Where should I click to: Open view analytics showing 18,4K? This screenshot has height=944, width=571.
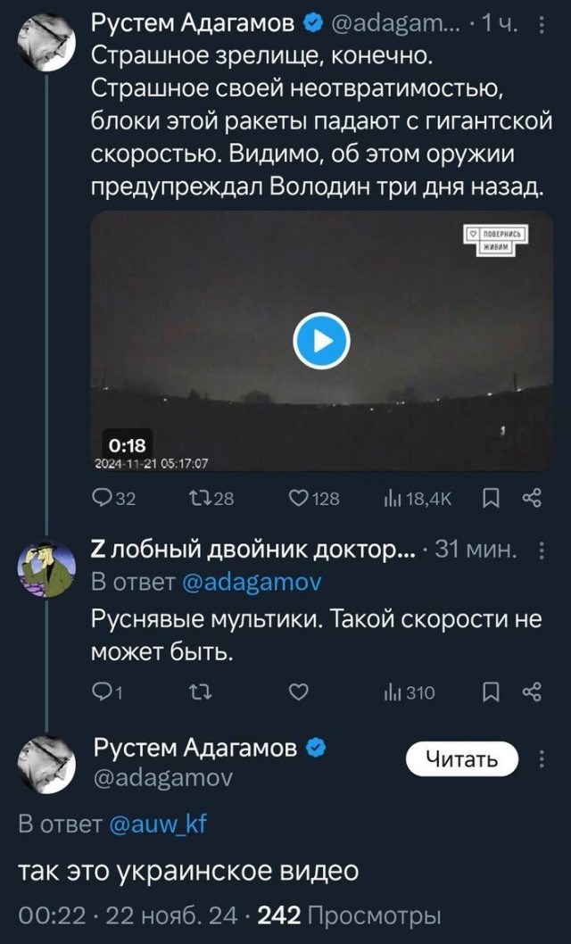pyautogui.click(x=401, y=499)
